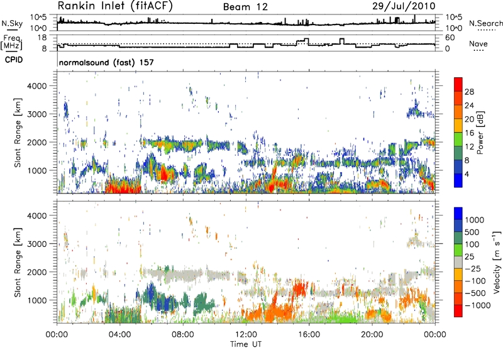Click the '3000' tick on power panel axis
The height and width of the screenshot is (348, 503).
(x=37, y=114)
